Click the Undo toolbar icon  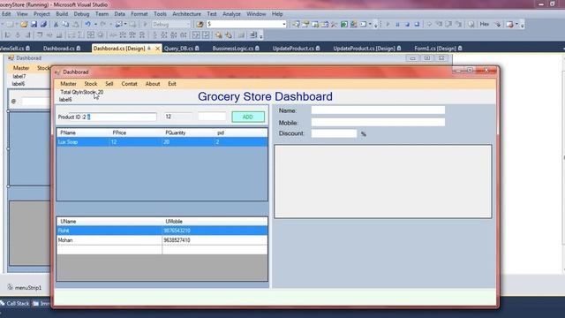coord(87,24)
